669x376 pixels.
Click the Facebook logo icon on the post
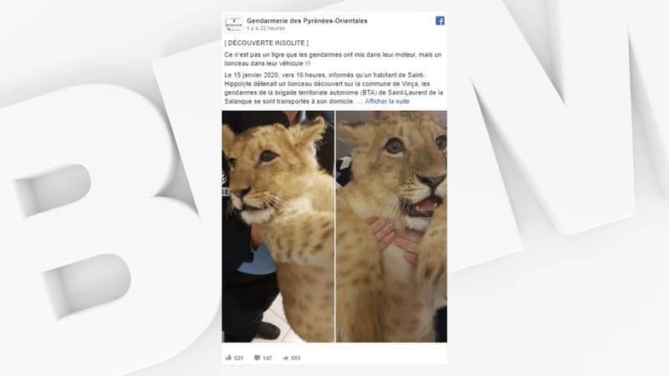440,20
